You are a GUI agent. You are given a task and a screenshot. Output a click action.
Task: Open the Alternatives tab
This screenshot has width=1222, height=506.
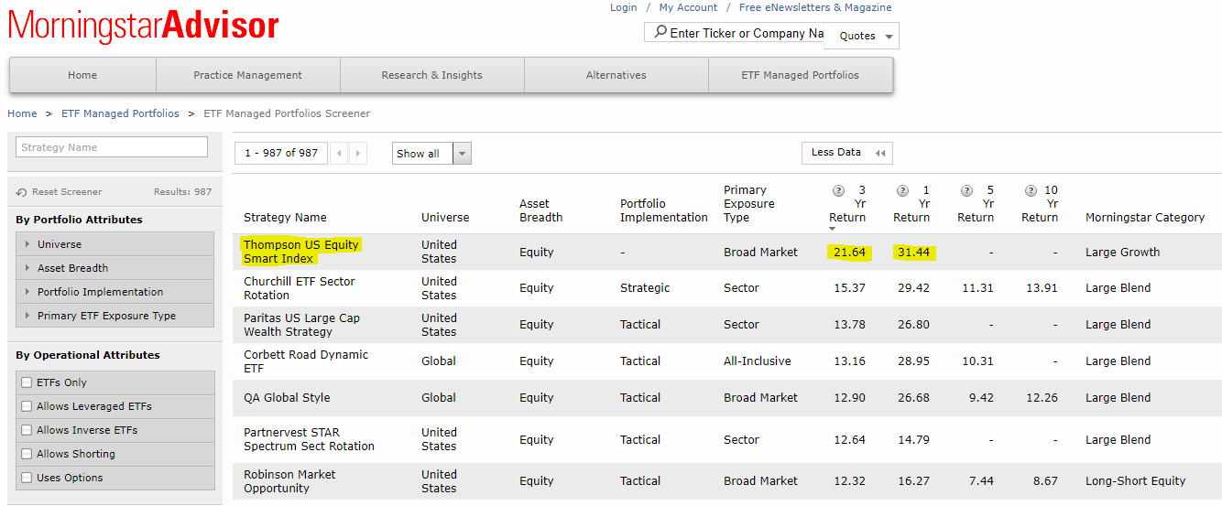click(x=616, y=75)
